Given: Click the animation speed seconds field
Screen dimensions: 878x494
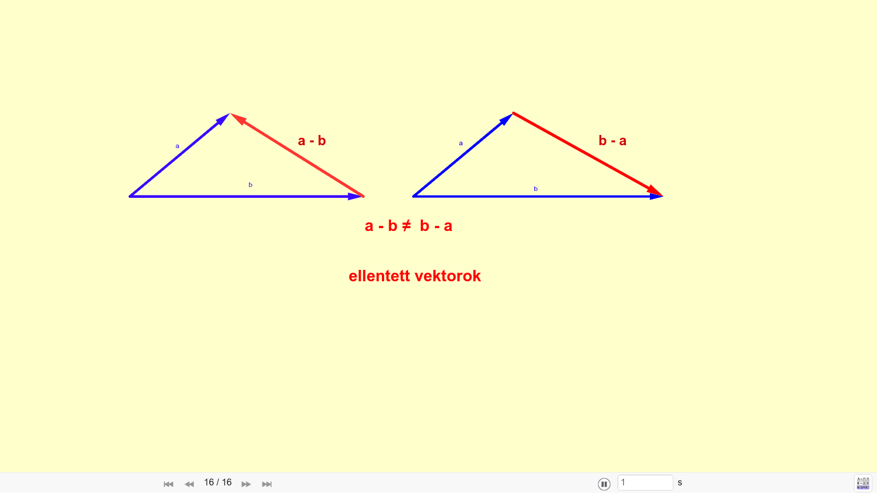Looking at the screenshot, I should [x=645, y=483].
